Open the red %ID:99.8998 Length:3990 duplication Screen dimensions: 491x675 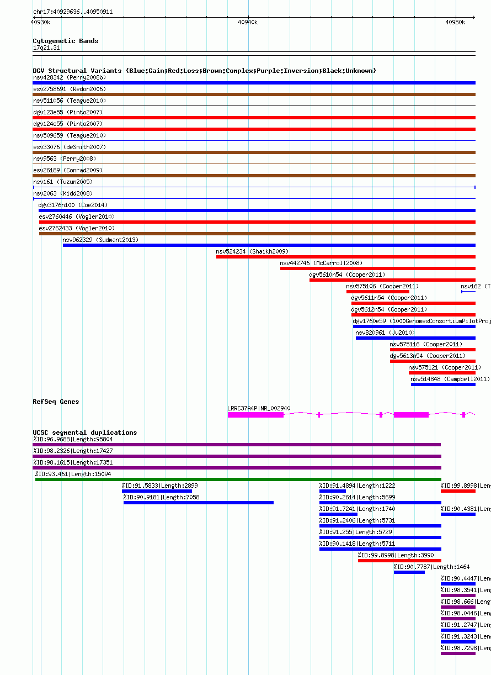tap(399, 561)
